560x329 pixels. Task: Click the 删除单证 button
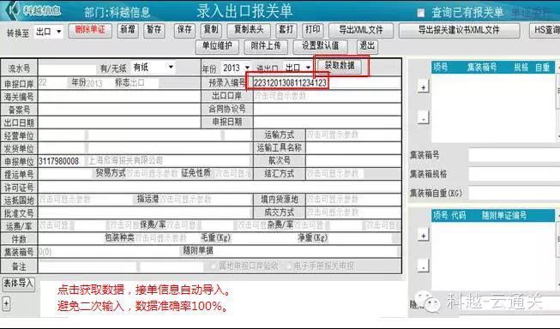[x=90, y=30]
